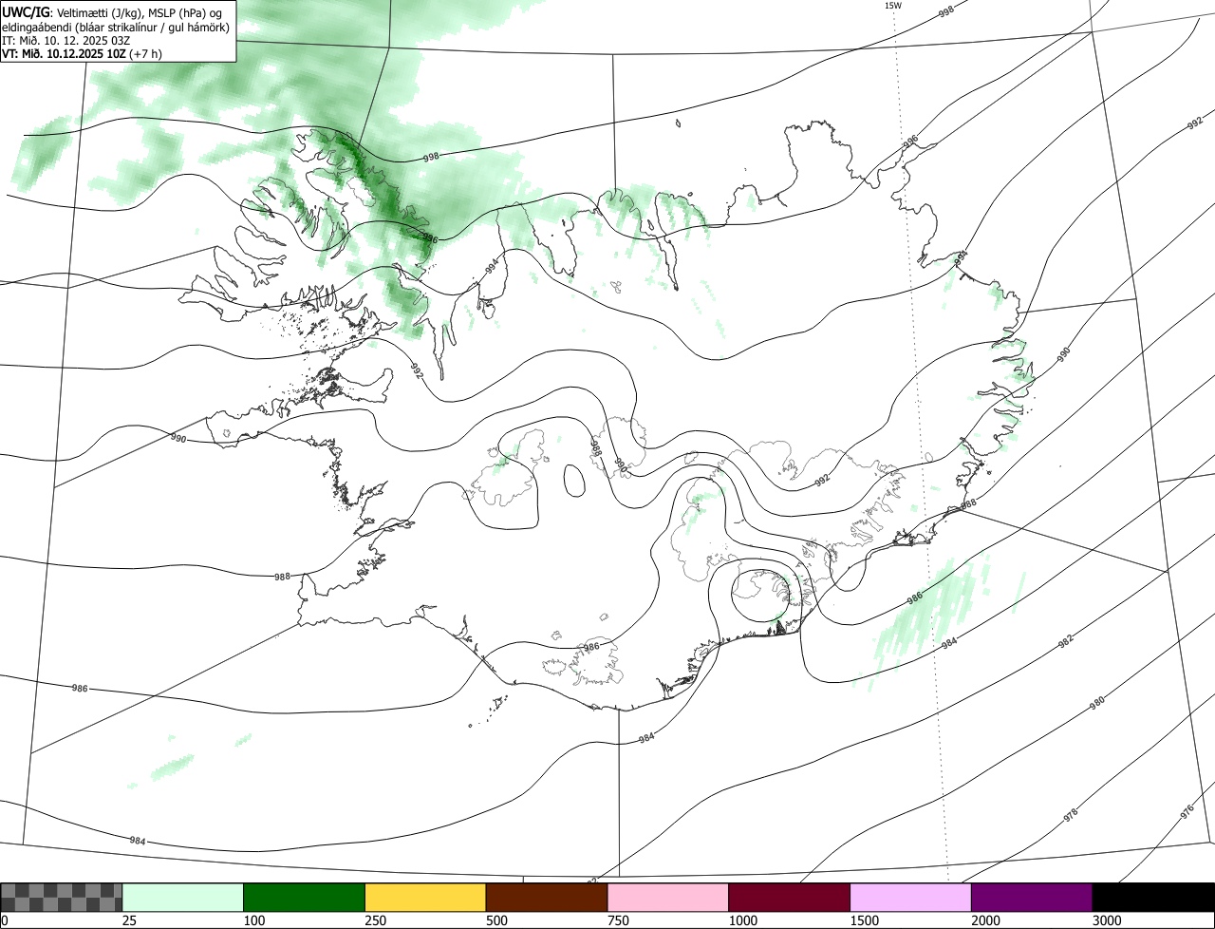Click the legend value '3000'
The height and width of the screenshot is (929, 1215).
[1107, 920]
